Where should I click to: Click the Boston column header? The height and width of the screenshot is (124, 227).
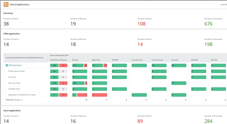click(x=75, y=60)
